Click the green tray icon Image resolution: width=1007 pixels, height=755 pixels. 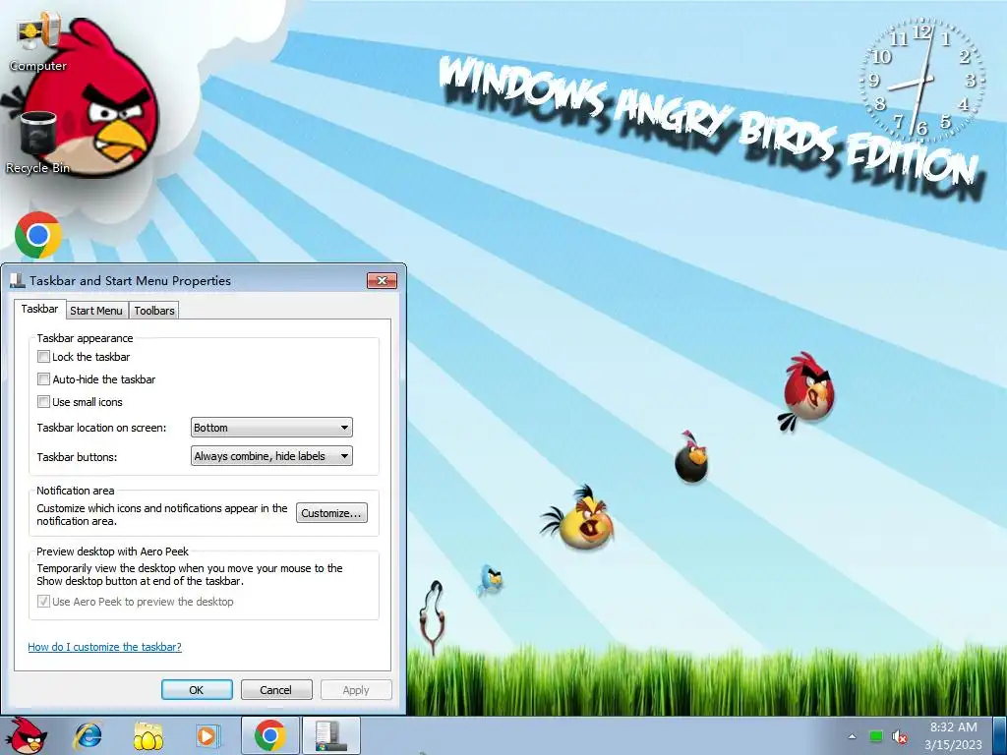[x=875, y=736]
